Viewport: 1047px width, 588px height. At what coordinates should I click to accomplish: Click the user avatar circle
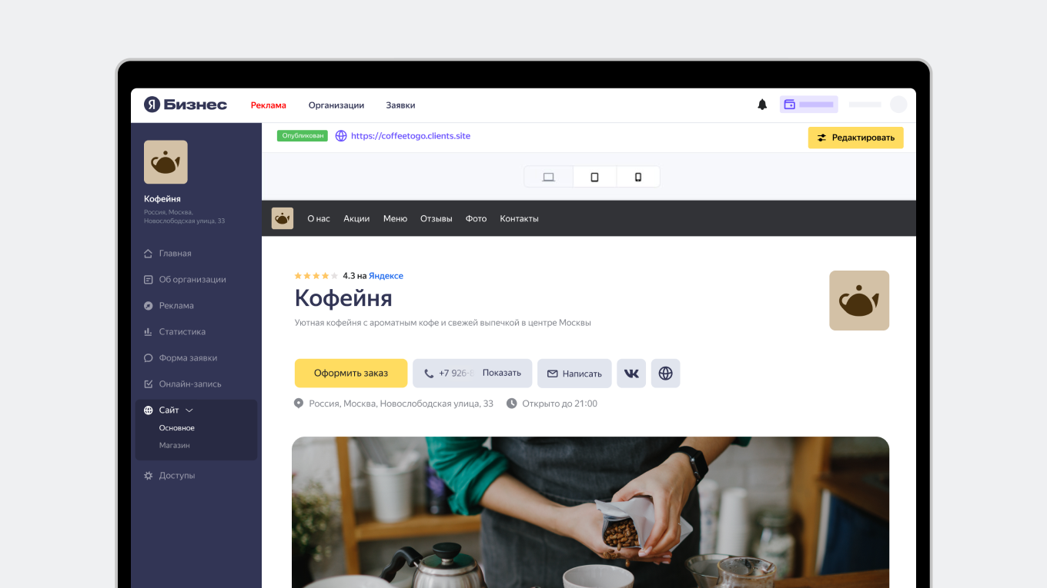pyautogui.click(x=898, y=105)
